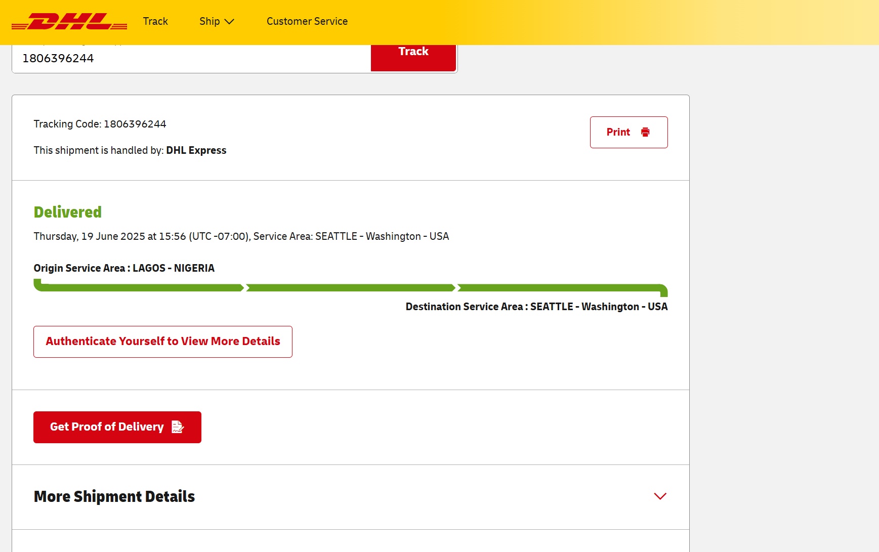
Task: Click Get Proof of Delivery button
Action: [x=117, y=427]
